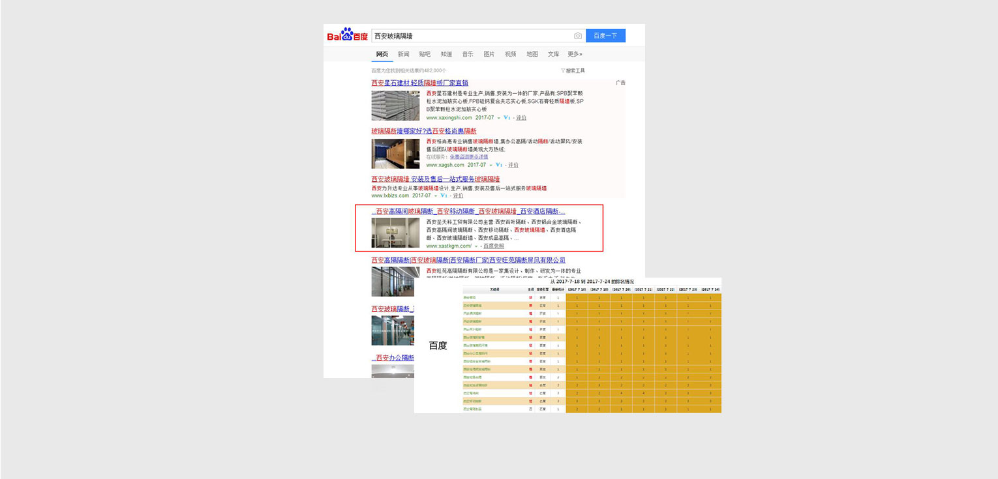
Task: Open the 更多» menu
Action: point(574,54)
